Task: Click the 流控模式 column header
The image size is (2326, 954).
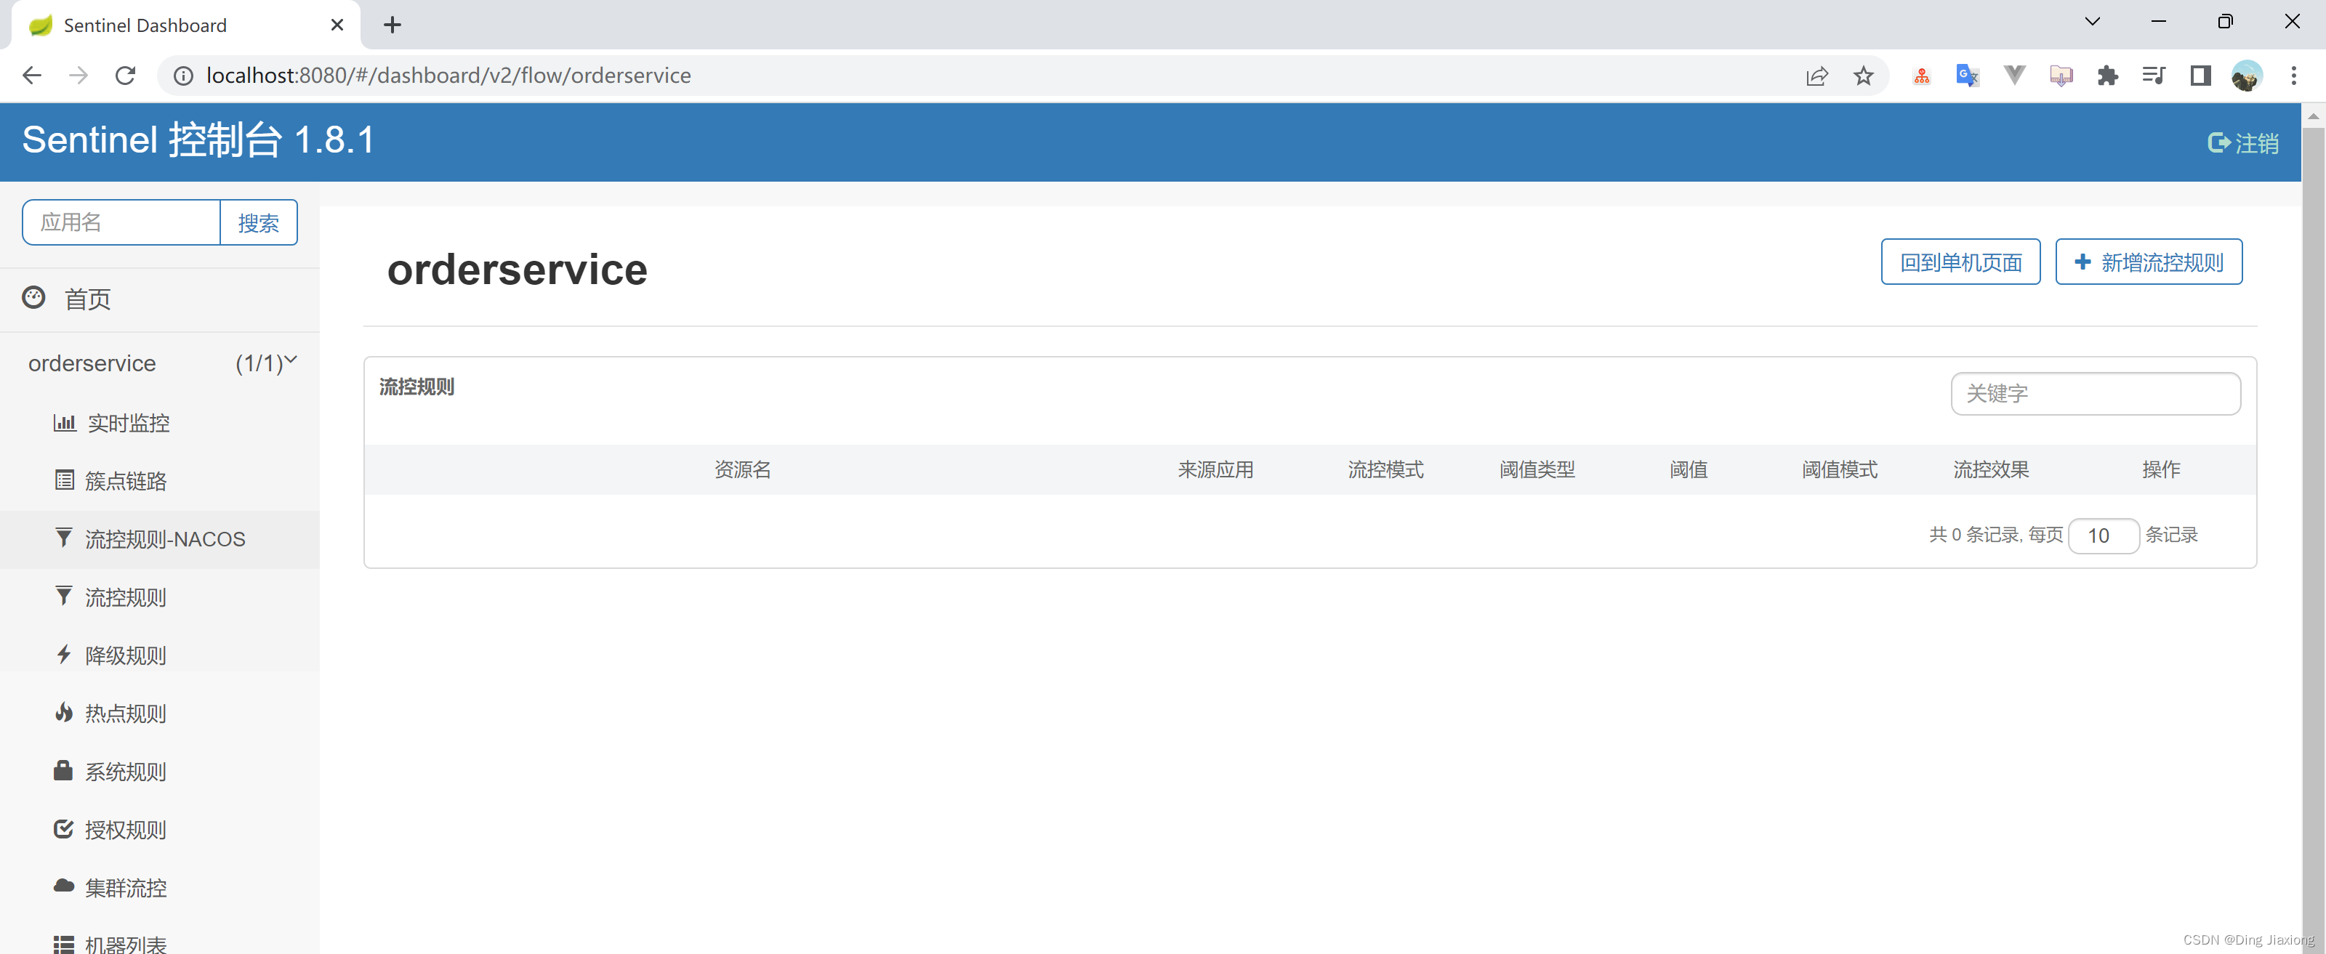Action: click(x=1385, y=469)
